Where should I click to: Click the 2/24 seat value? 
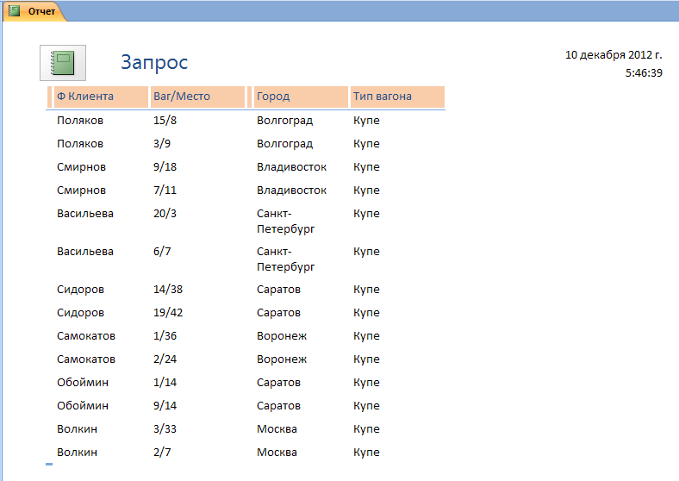[x=165, y=359]
